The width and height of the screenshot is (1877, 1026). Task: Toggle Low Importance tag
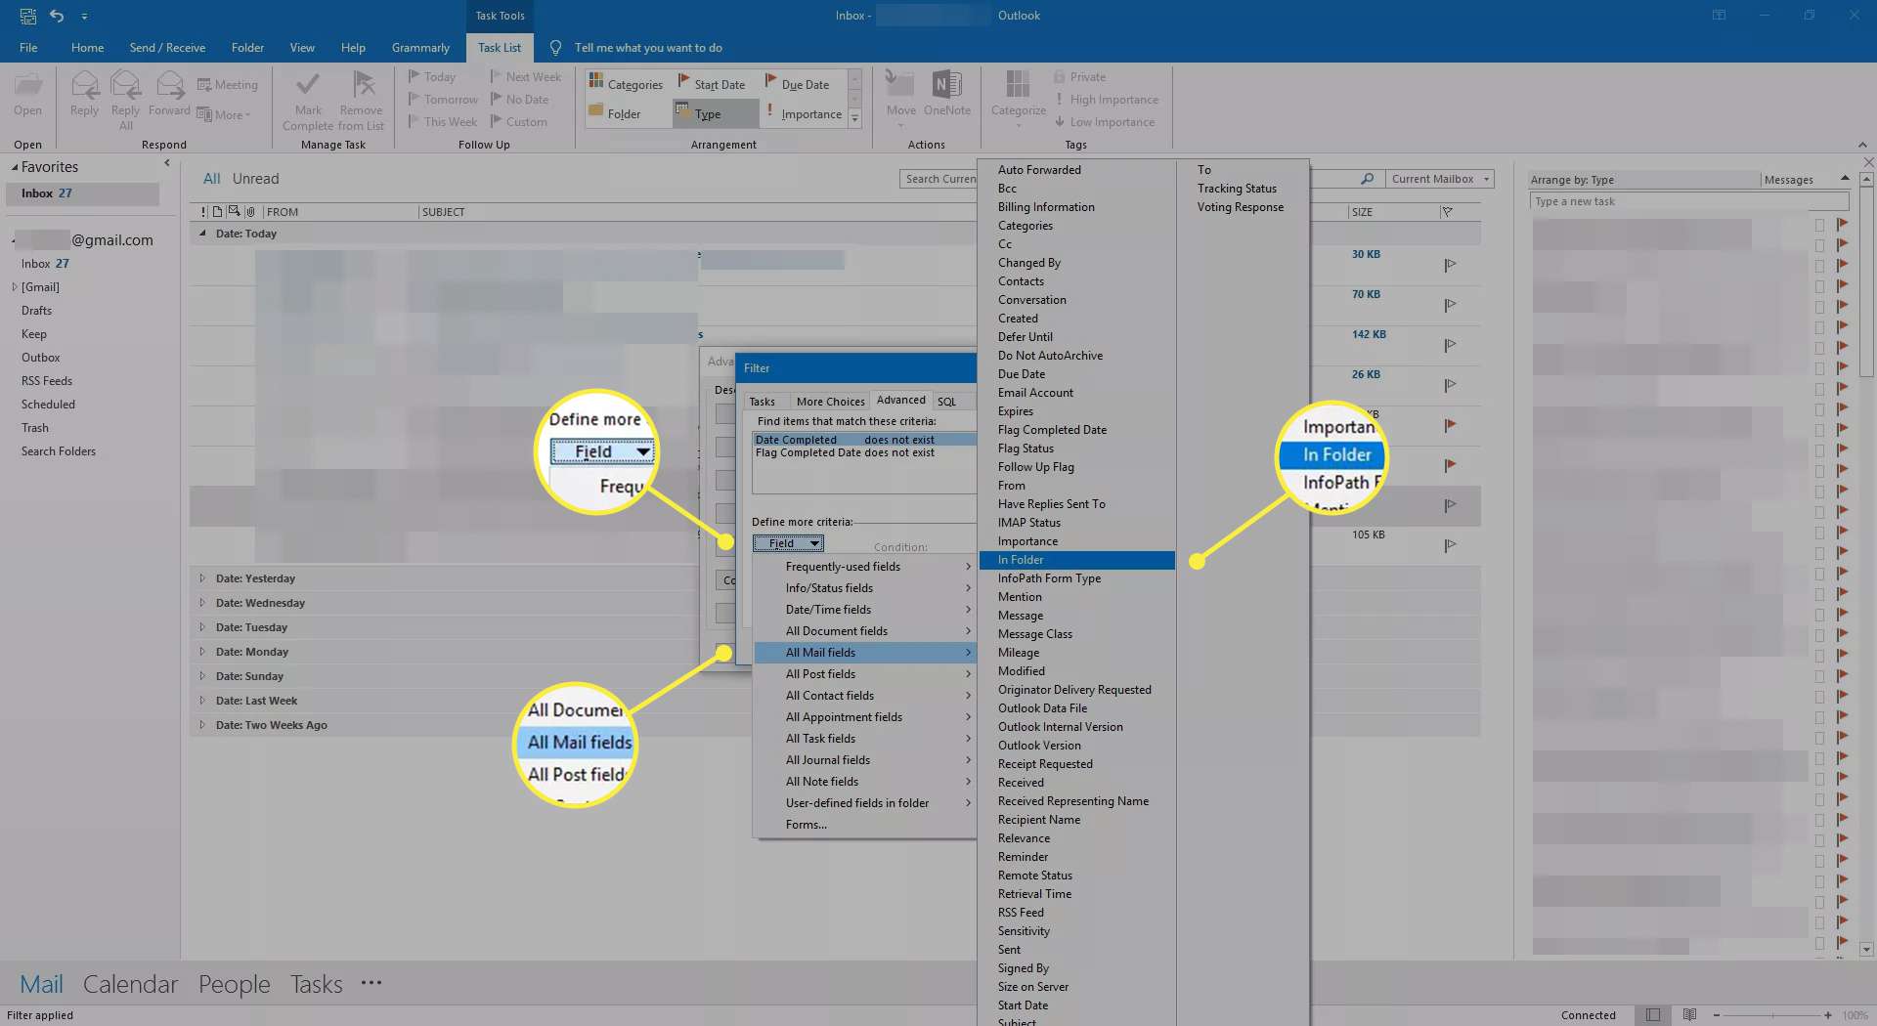coord(1104,122)
